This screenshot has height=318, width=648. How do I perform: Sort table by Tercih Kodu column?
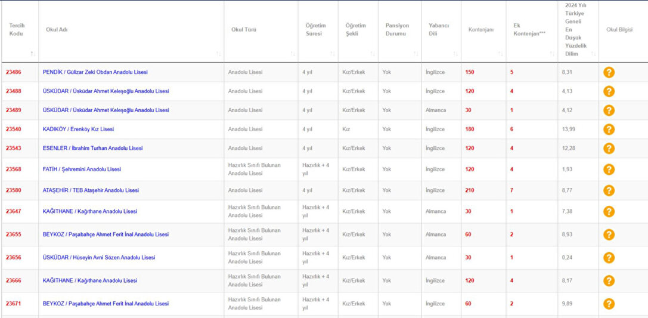(x=33, y=54)
